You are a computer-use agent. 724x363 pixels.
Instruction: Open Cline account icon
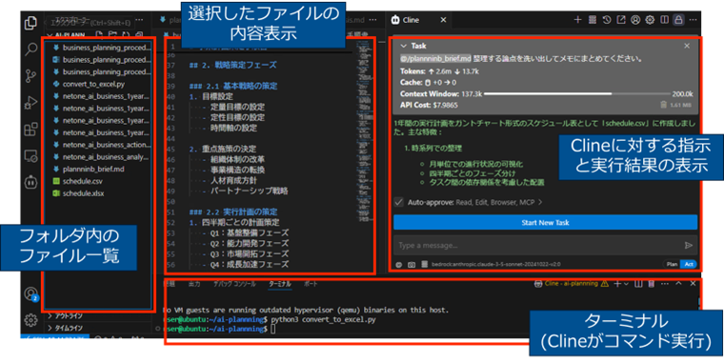(635, 20)
